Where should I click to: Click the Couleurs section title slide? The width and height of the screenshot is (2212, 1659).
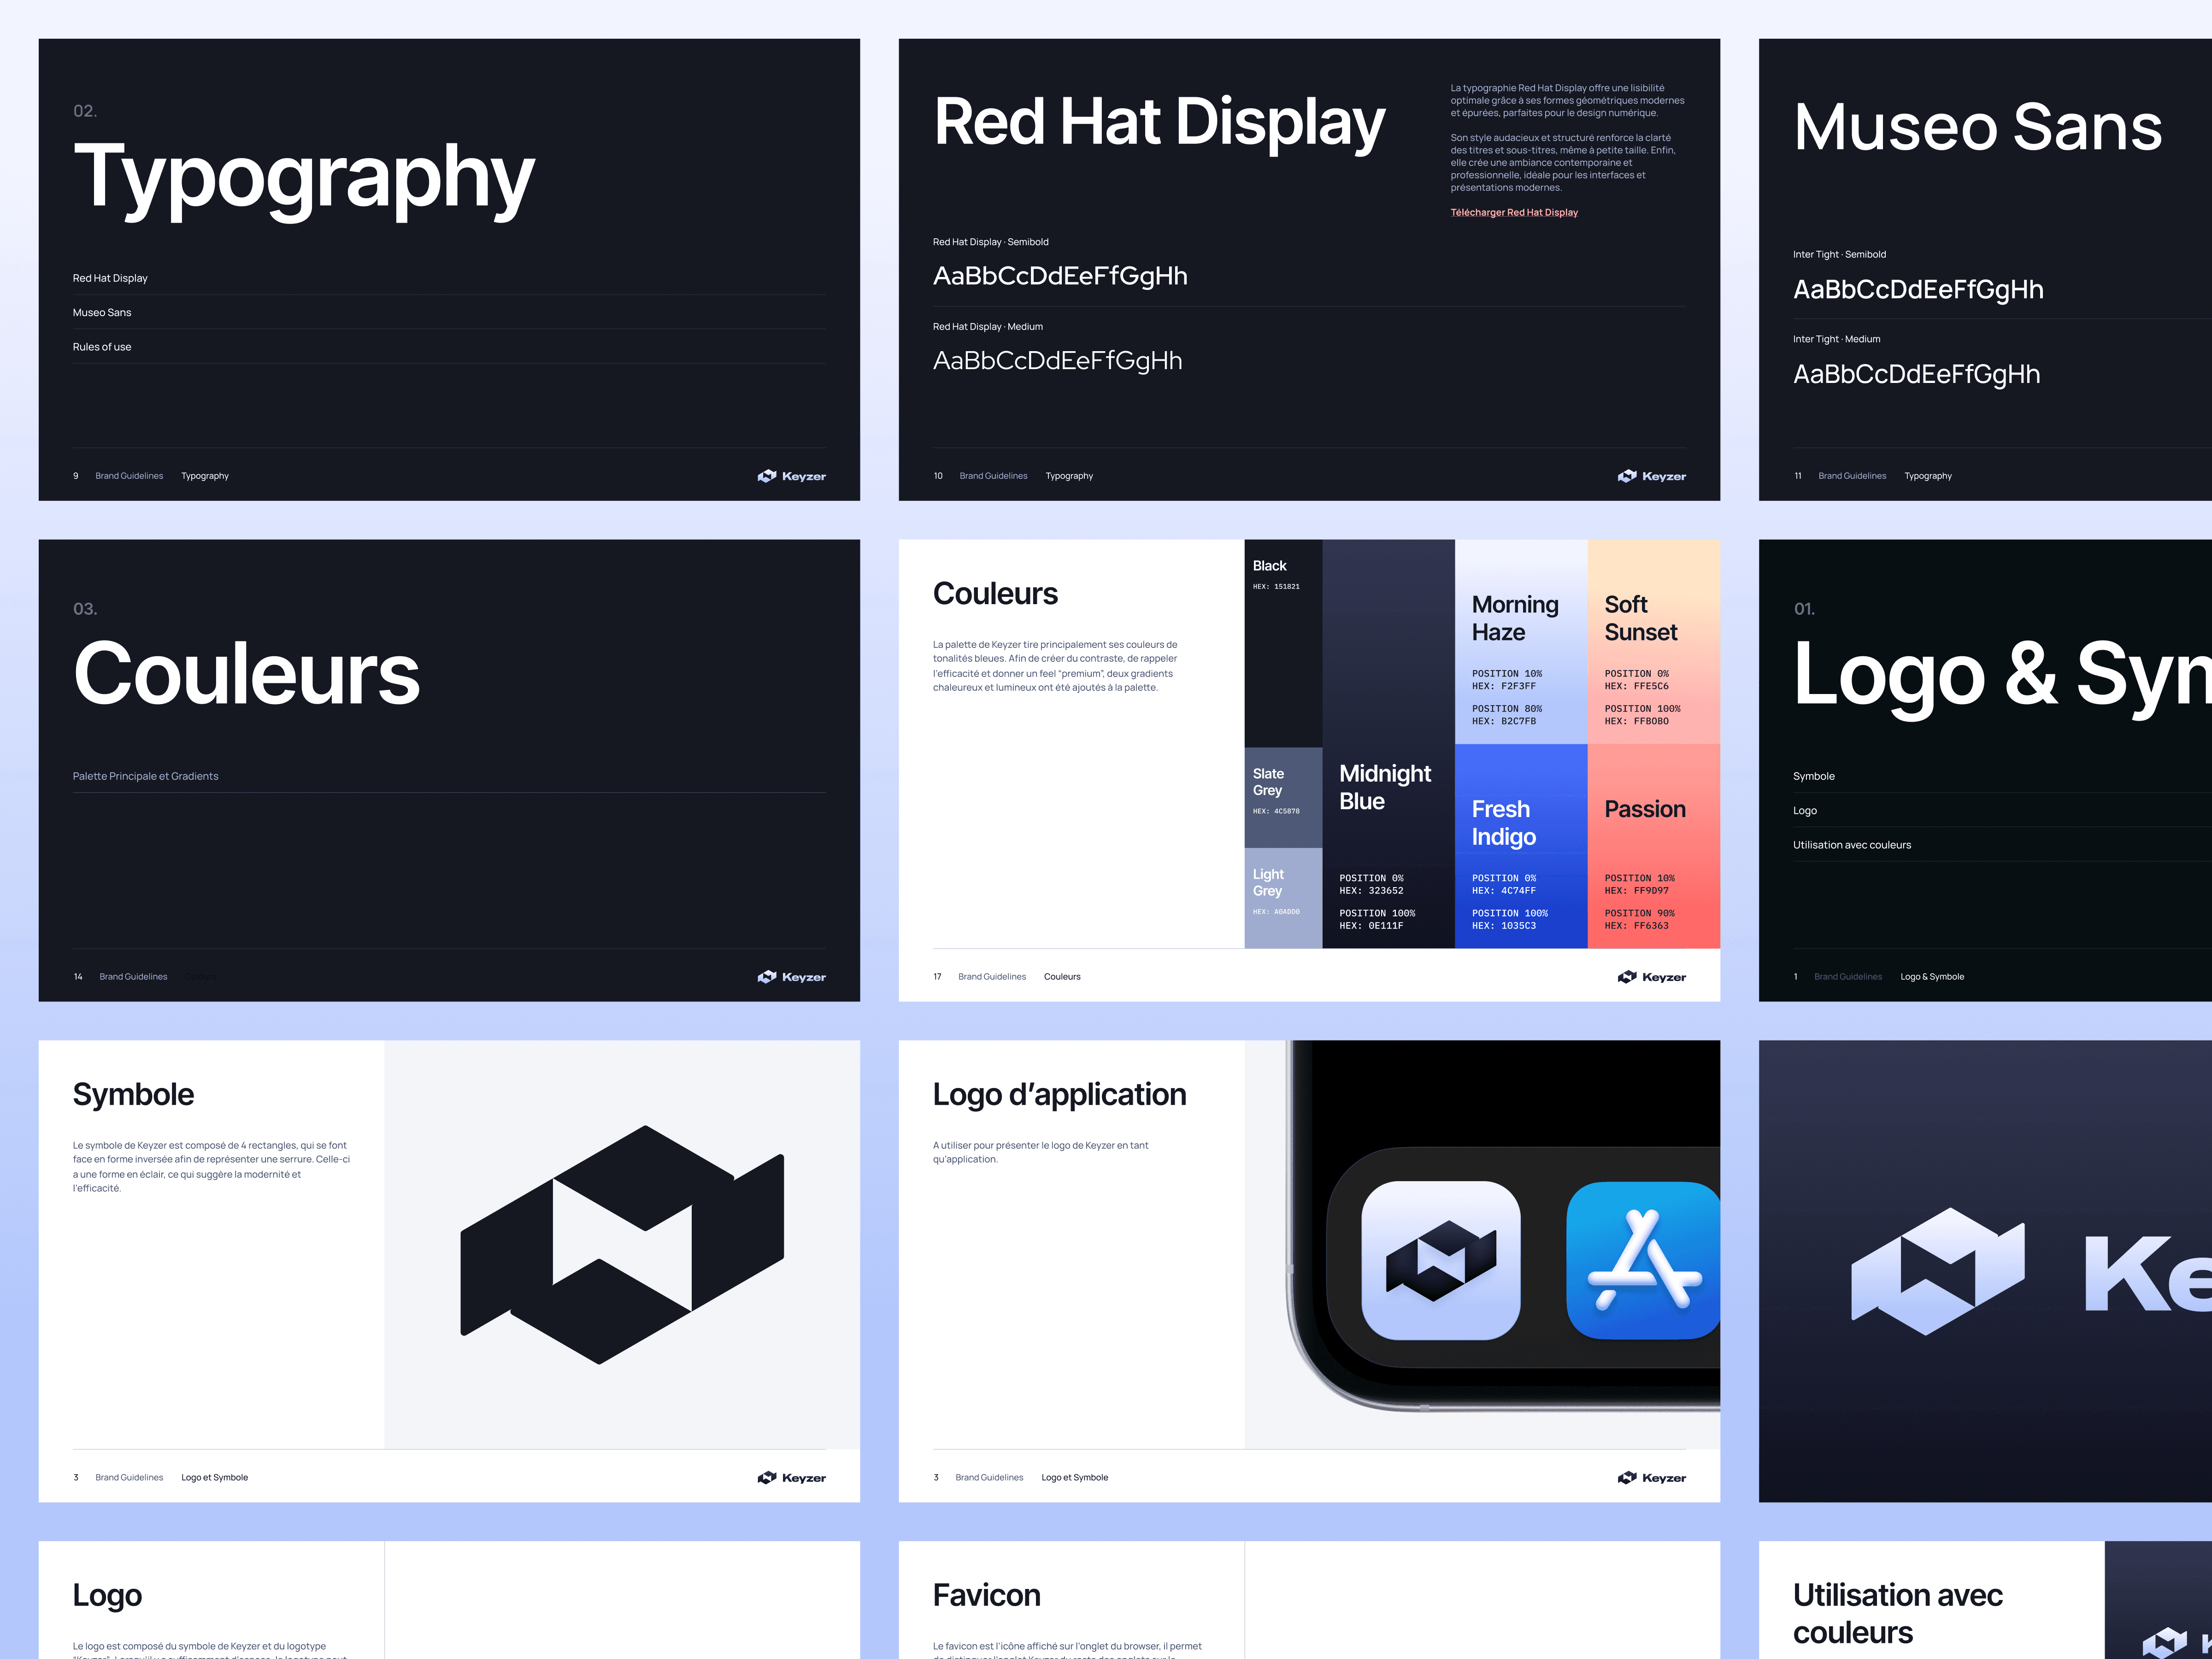click(448, 770)
